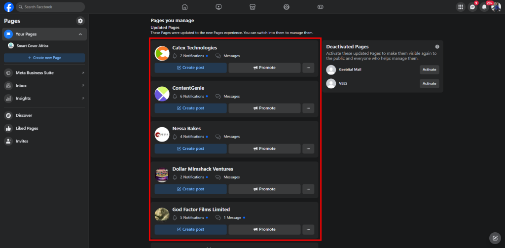This screenshot has width=505, height=248.
Task: Open more options for Nessa Bakes
Action: pyautogui.click(x=308, y=148)
